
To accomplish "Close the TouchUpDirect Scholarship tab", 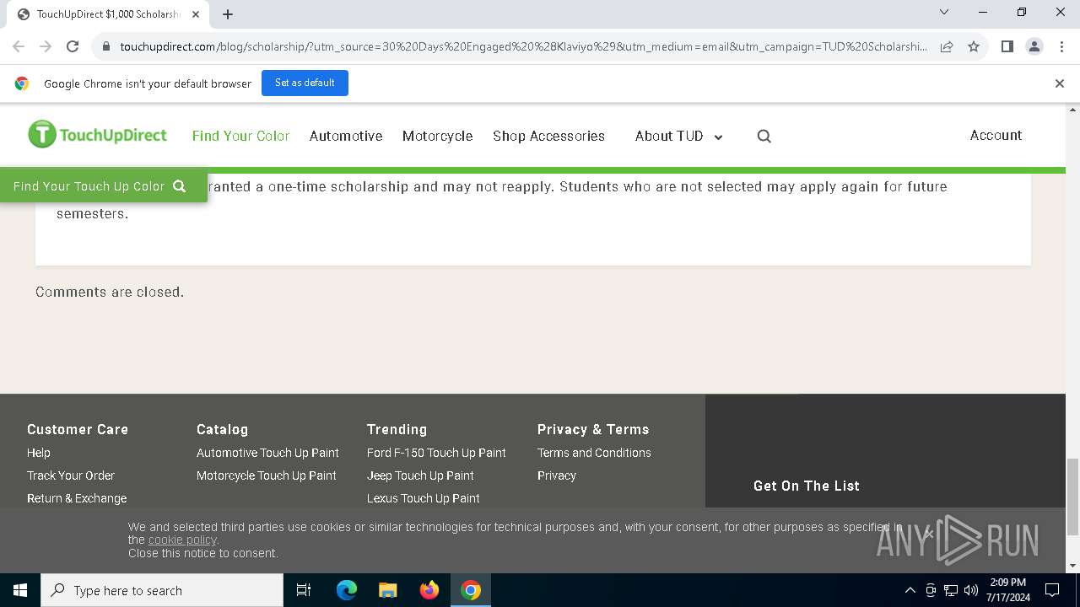I will pos(196,13).
